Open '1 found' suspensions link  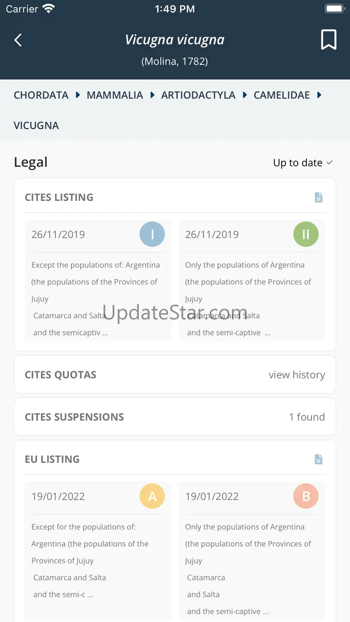click(307, 417)
